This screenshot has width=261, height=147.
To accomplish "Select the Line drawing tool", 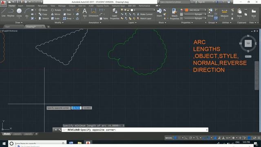I will click(x=4, y=13).
